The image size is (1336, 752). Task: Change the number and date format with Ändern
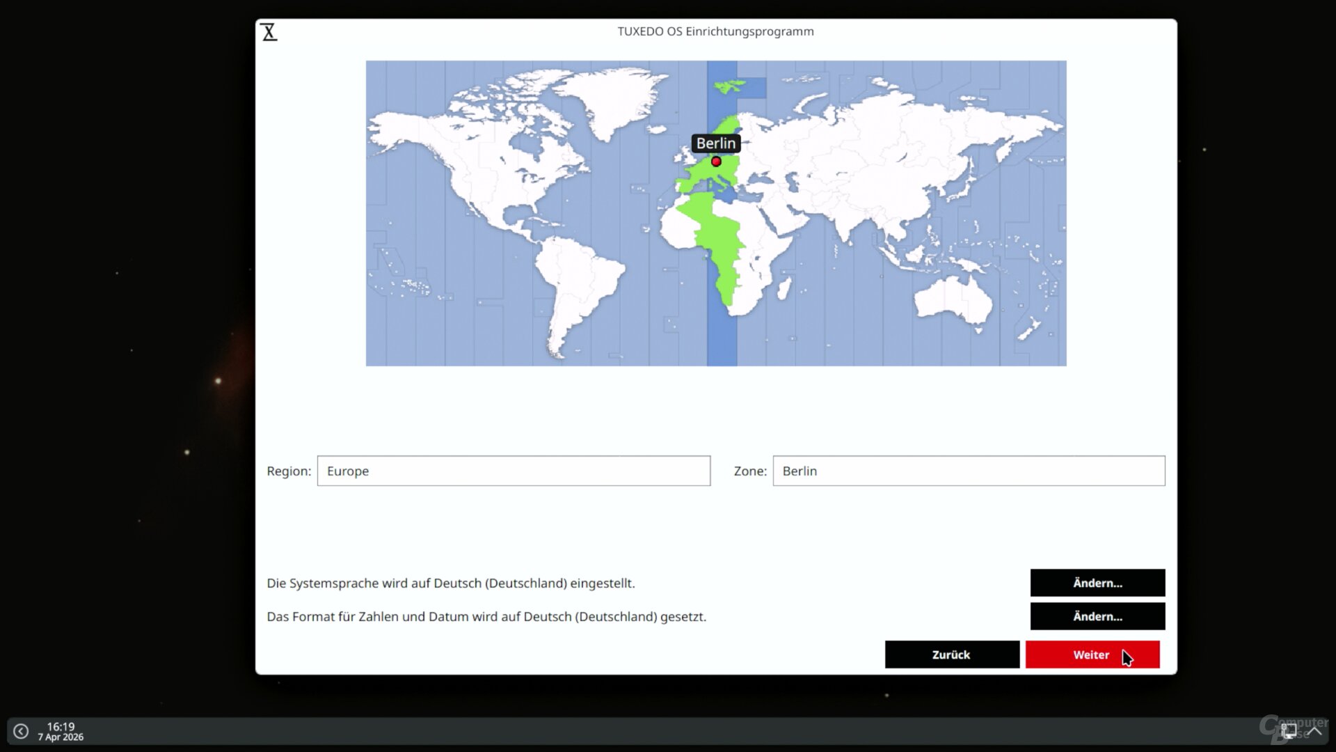coord(1097,616)
